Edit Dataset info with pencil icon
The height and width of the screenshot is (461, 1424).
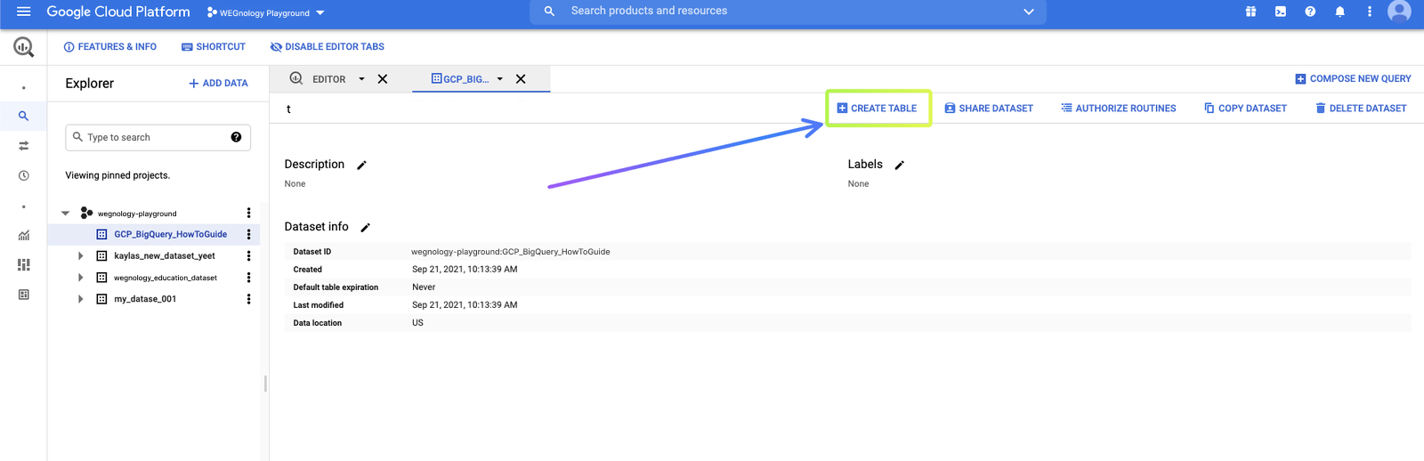pos(365,228)
